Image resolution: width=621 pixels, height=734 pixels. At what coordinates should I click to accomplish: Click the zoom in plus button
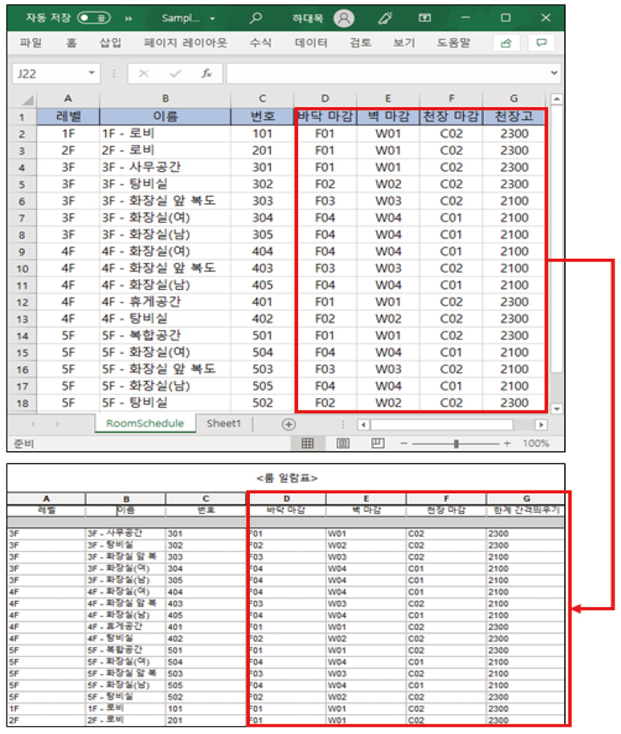point(507,443)
